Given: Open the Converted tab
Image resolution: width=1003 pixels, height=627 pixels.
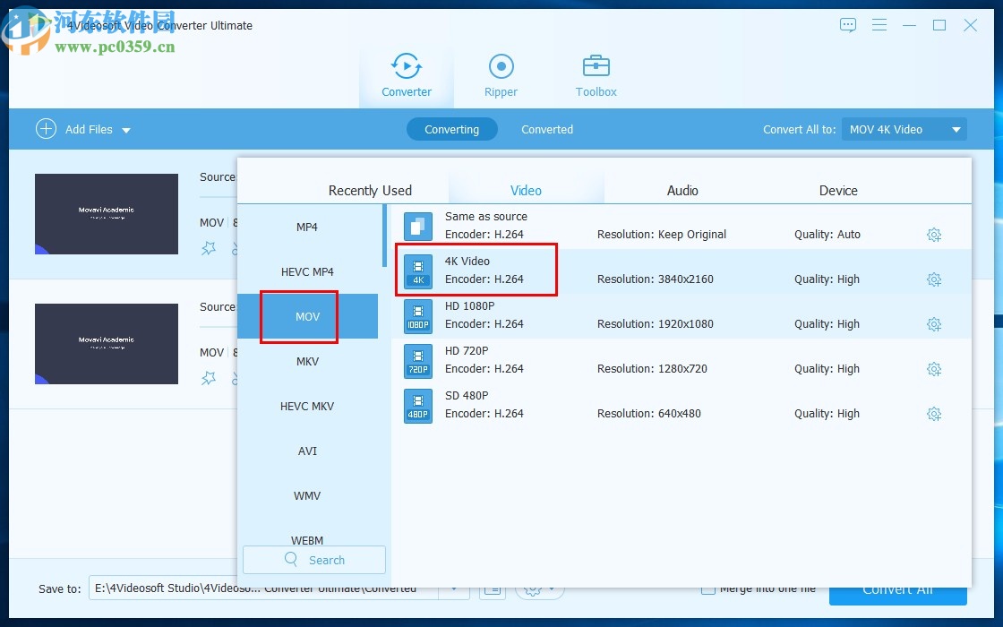Looking at the screenshot, I should (546, 130).
